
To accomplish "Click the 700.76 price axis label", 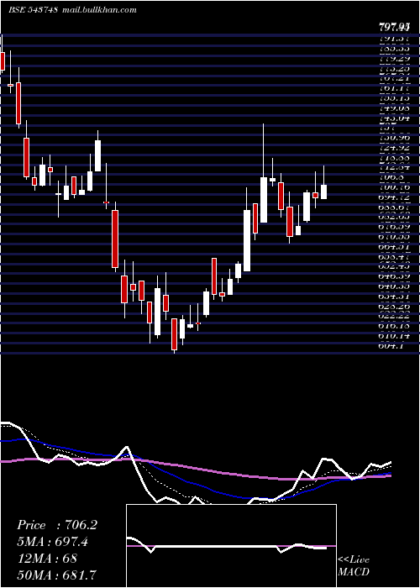I will pos(394,187).
